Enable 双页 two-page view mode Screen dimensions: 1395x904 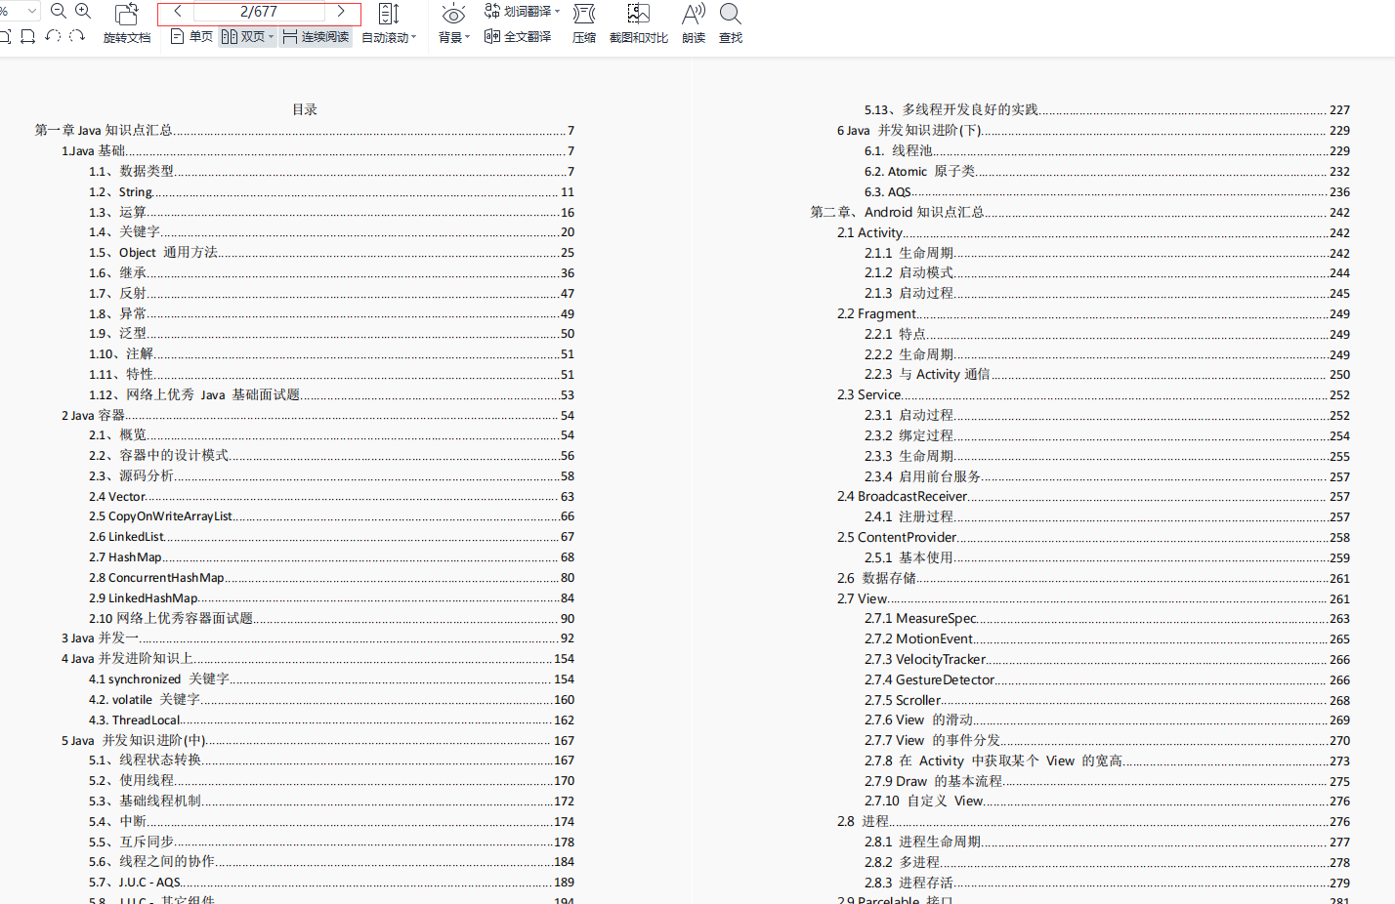[246, 37]
